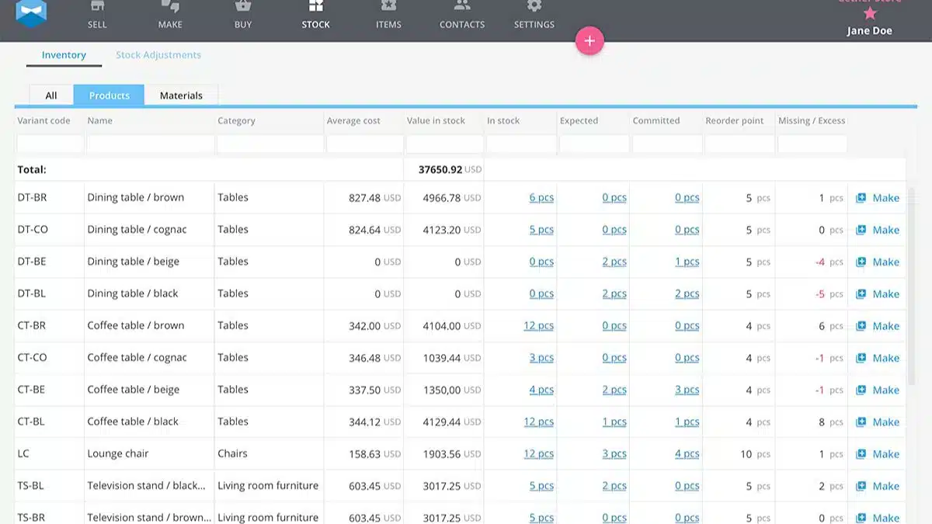Click Name column filter field
Viewport: 932px width, 524px height.
pyautogui.click(x=150, y=144)
